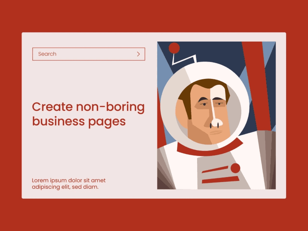Viewport: 308px width, 231px height.
Task: Click the astronaut's left eye
Action: click(x=204, y=104)
